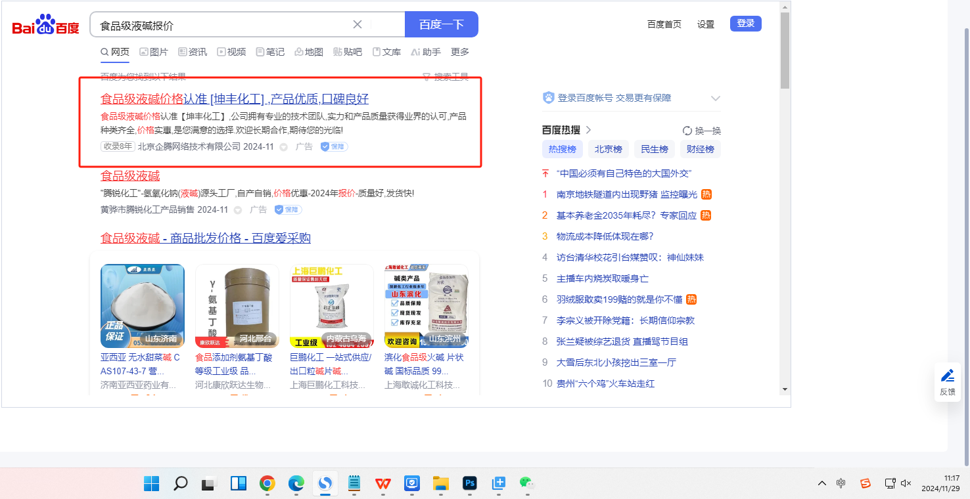The image size is (970, 499).
Task: Open Windows taskbar search
Action: [x=180, y=484]
